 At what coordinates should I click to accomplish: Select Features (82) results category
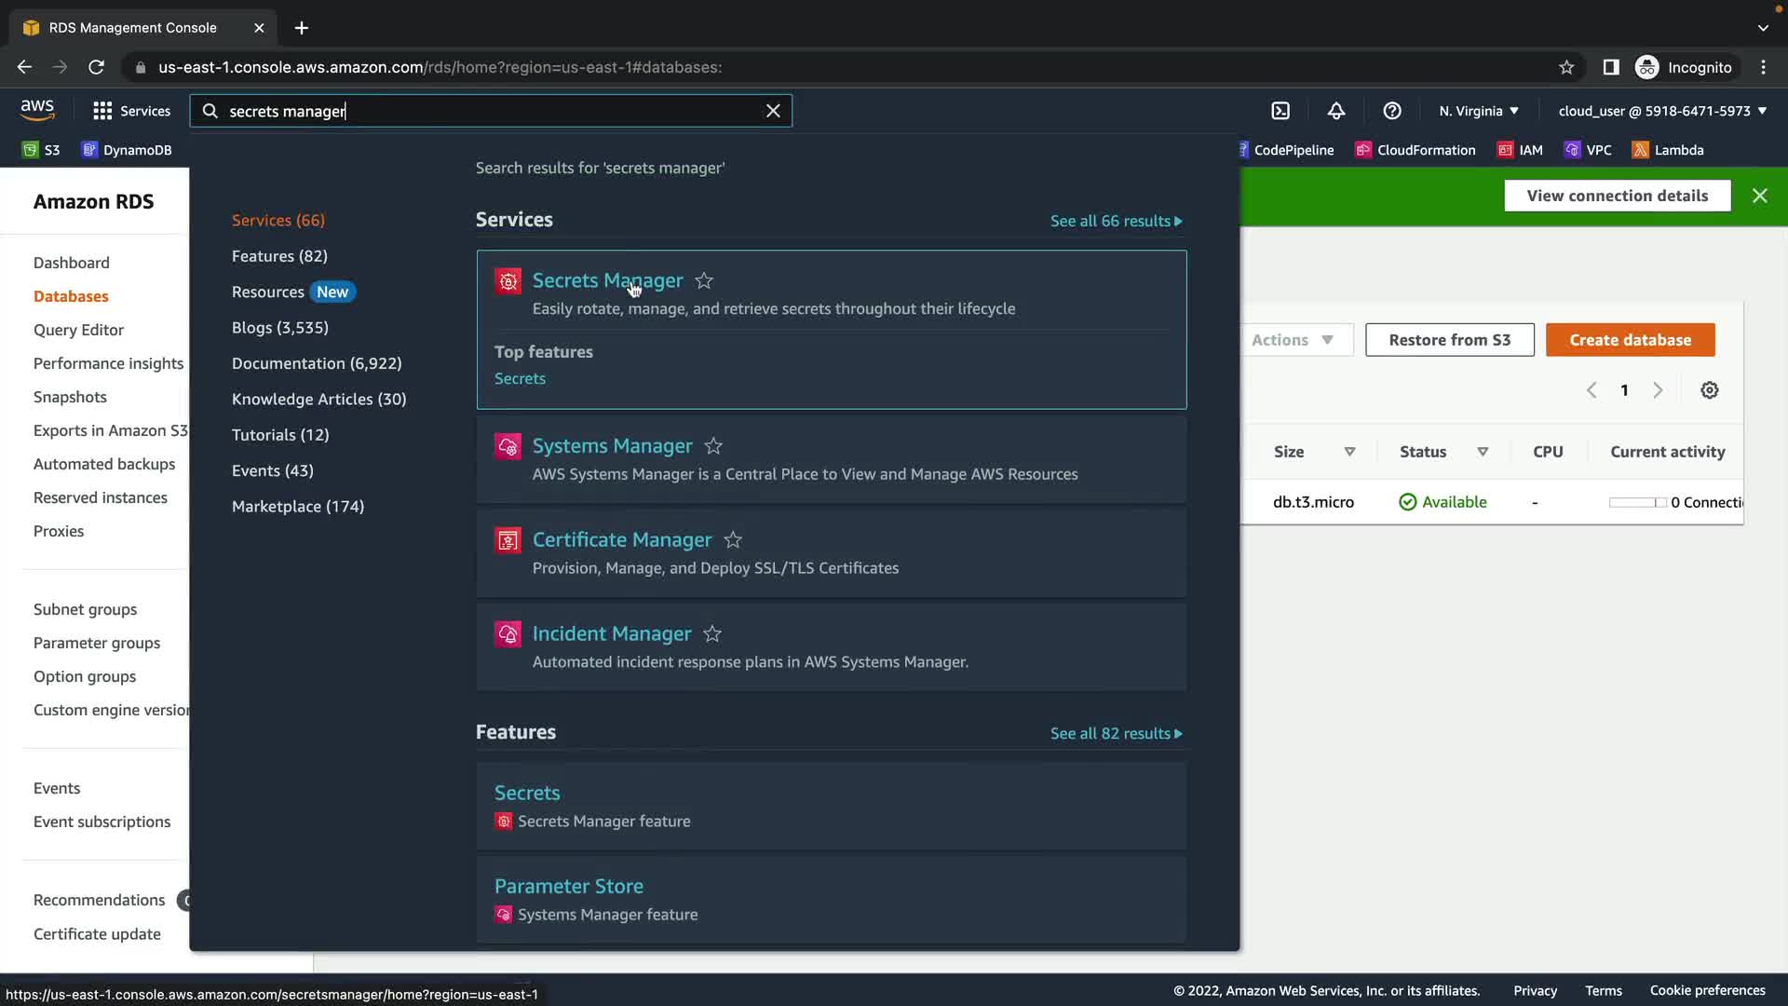pyautogui.click(x=279, y=256)
